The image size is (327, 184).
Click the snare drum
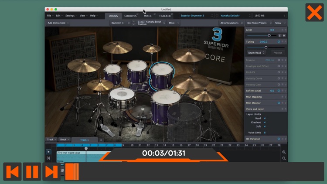pos(122,99)
